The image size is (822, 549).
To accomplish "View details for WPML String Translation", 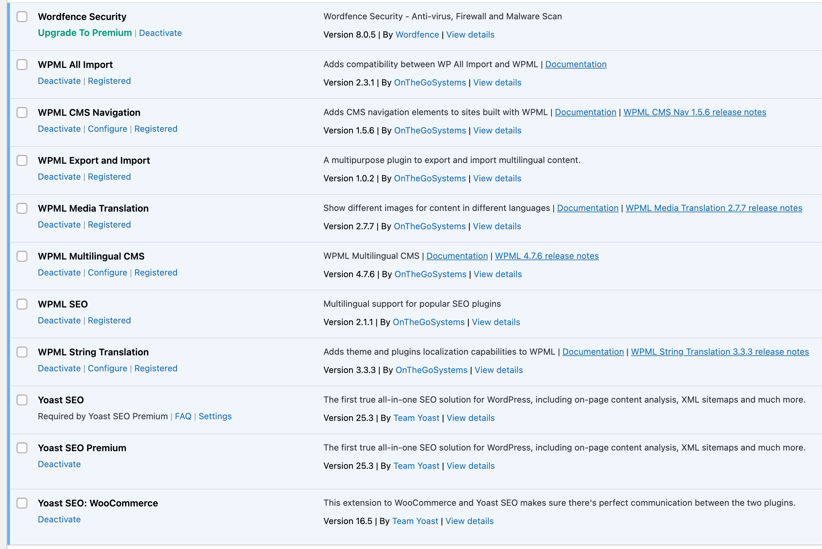I will coord(499,370).
